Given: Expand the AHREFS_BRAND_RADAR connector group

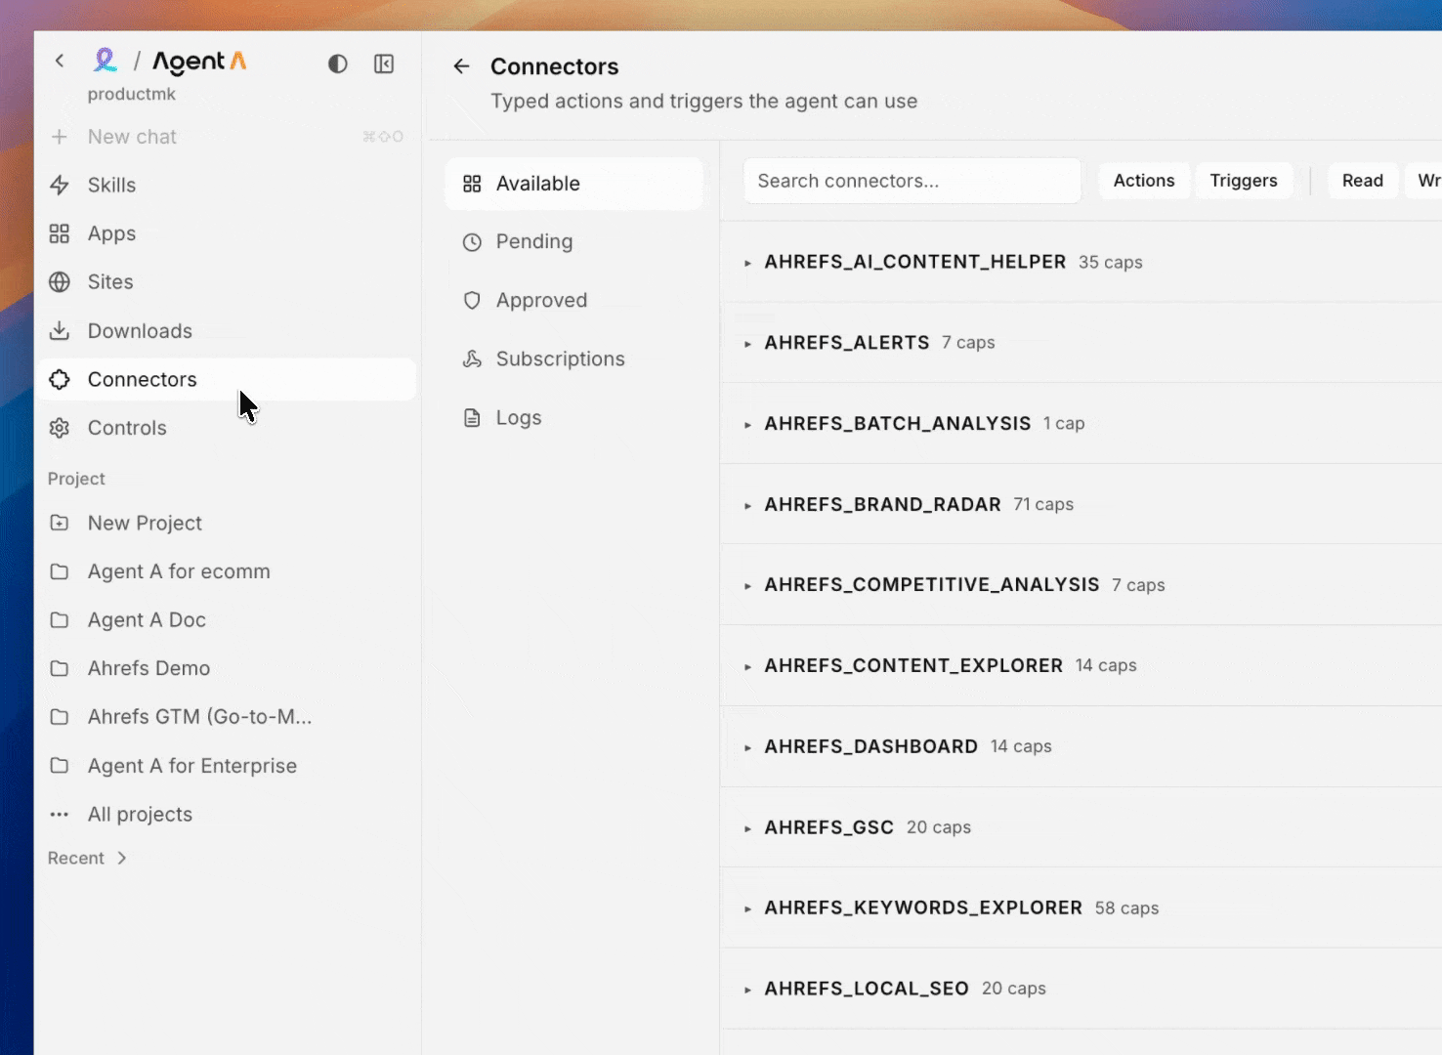Looking at the screenshot, I should (x=747, y=506).
